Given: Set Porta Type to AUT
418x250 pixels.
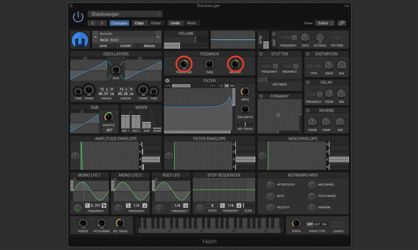Looking at the screenshot, I should pos(317,224).
